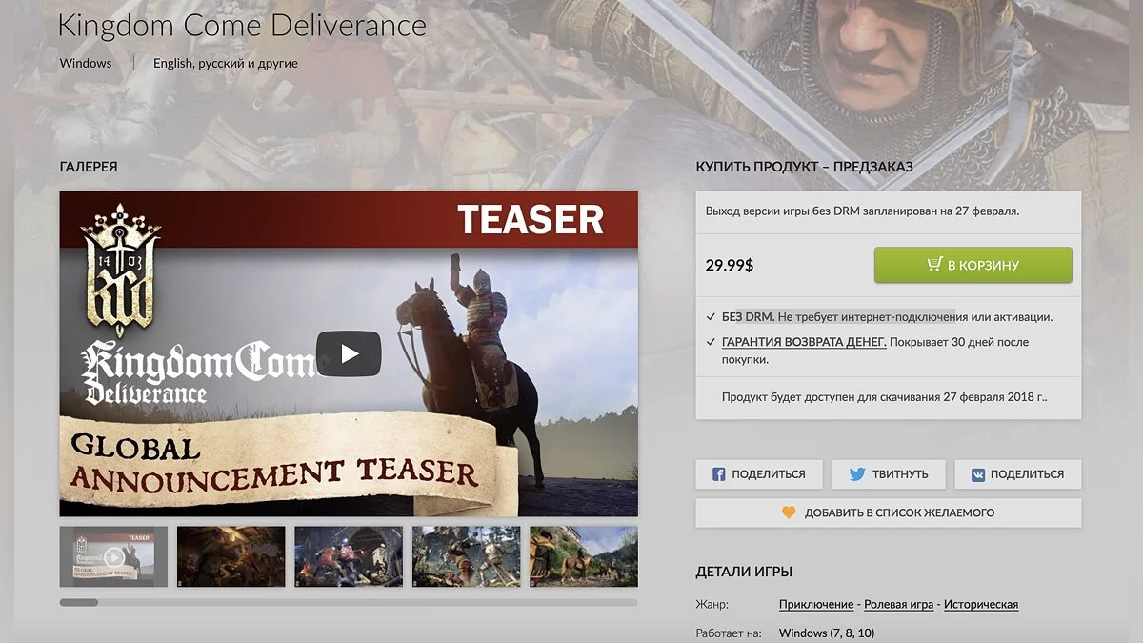The width and height of the screenshot is (1143, 643).
Task: Click the КУПИТЬ ПРОДУКТ – ПРЕДЗАКАЗ heading
Action: pyautogui.click(x=805, y=167)
